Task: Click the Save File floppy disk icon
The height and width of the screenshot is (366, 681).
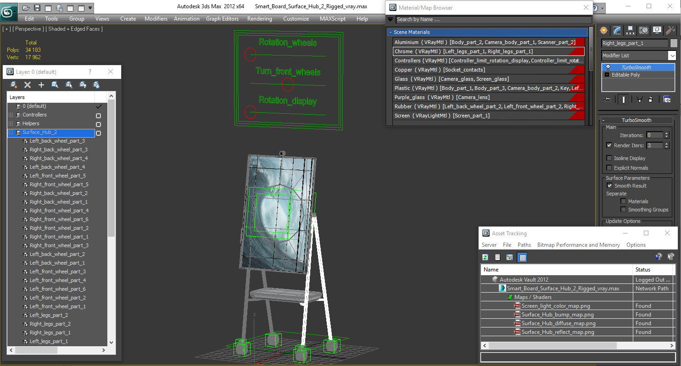Action: point(37,8)
